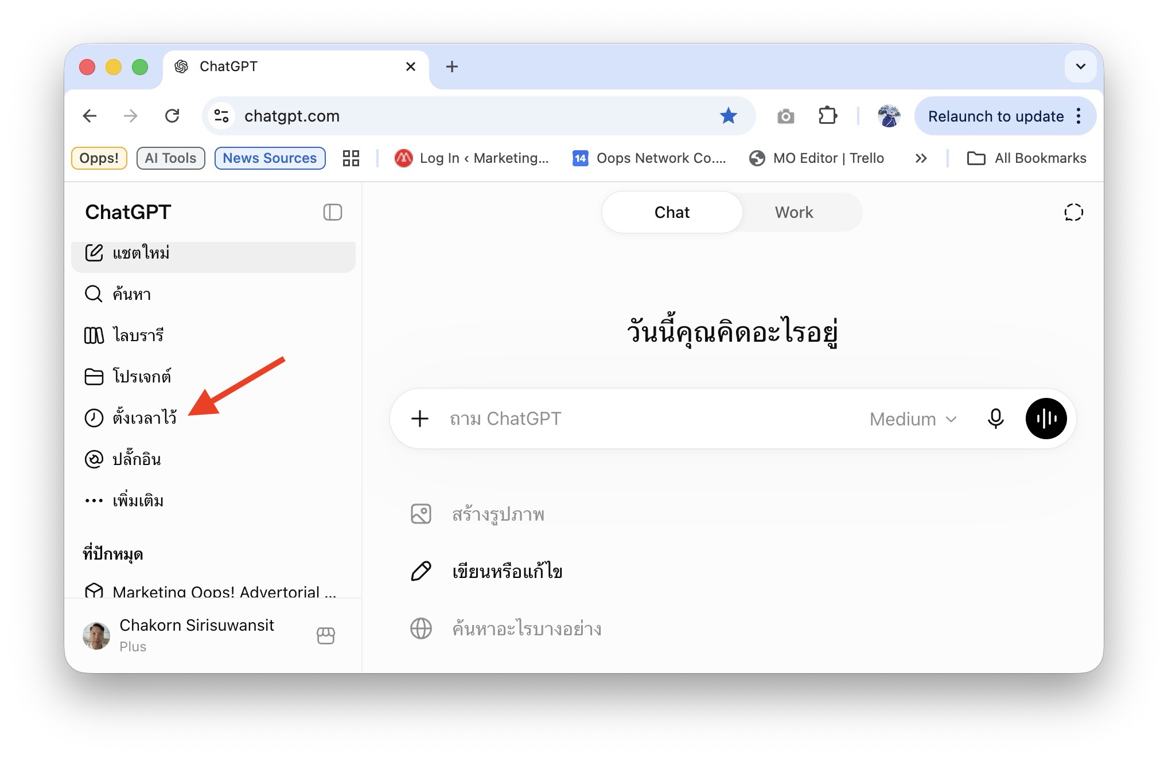Open the Log In Marketing bookmark

(472, 158)
